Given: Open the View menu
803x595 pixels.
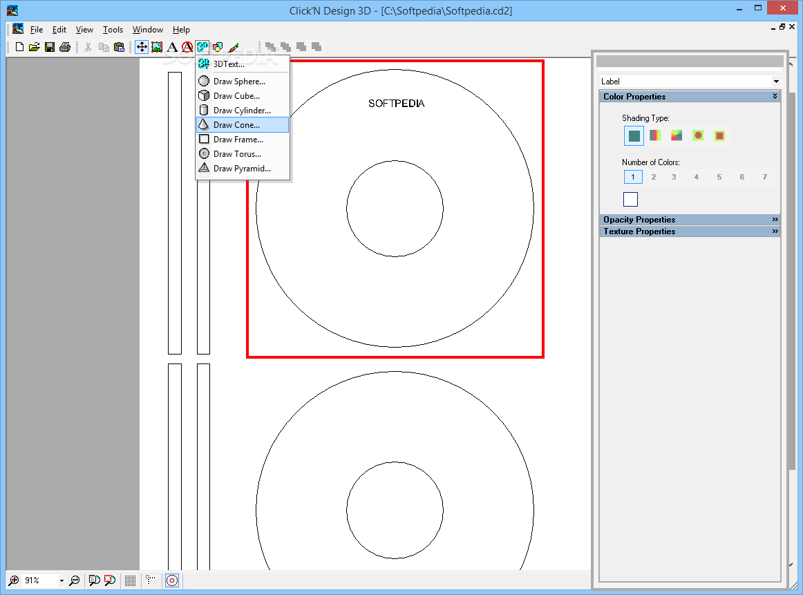Looking at the screenshot, I should click(84, 30).
